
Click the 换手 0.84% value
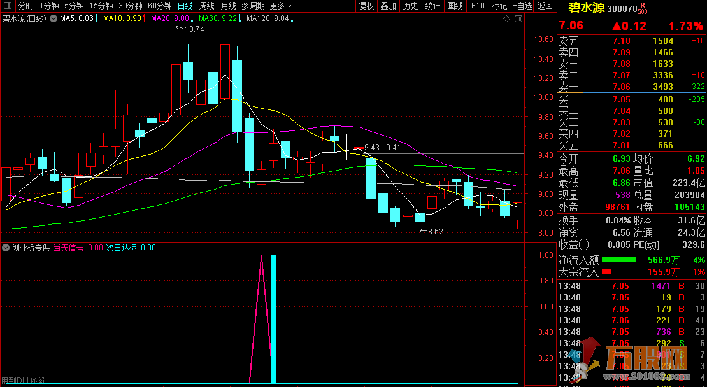618,221
